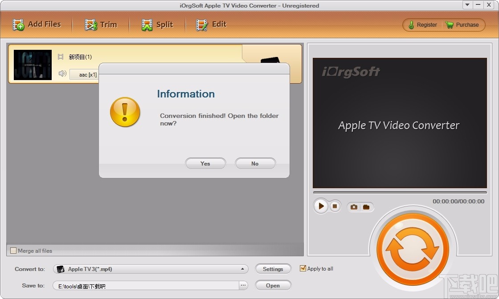Select the 新项目(1) file entry

pos(80,57)
